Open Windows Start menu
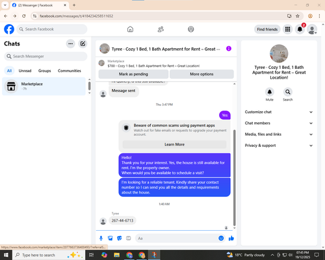This screenshot has width=325, height=260. click(x=6, y=255)
